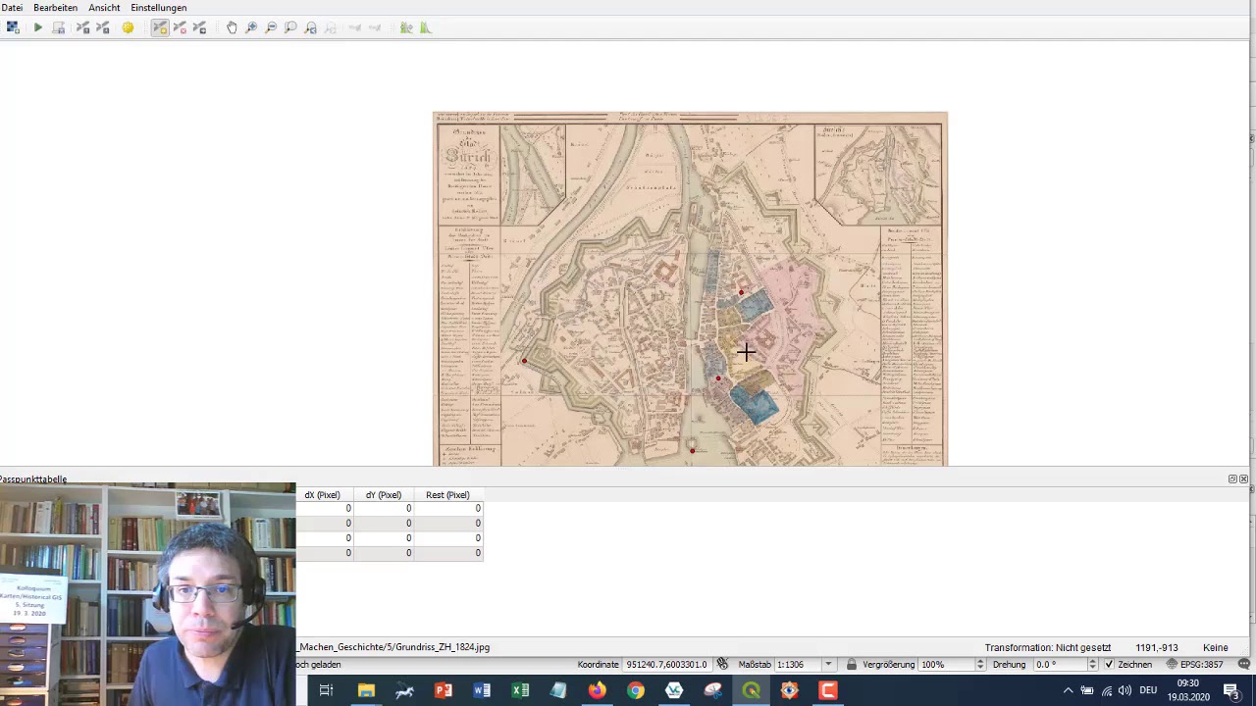Click the lock scale icon
1256x706 pixels.
(852, 664)
